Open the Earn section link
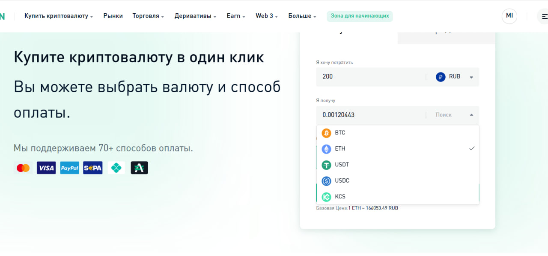The image size is (548, 256). tap(235, 16)
